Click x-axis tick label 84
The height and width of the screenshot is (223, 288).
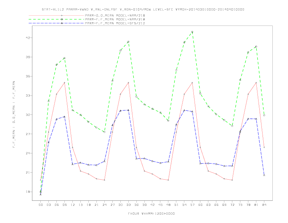tap(264, 205)
